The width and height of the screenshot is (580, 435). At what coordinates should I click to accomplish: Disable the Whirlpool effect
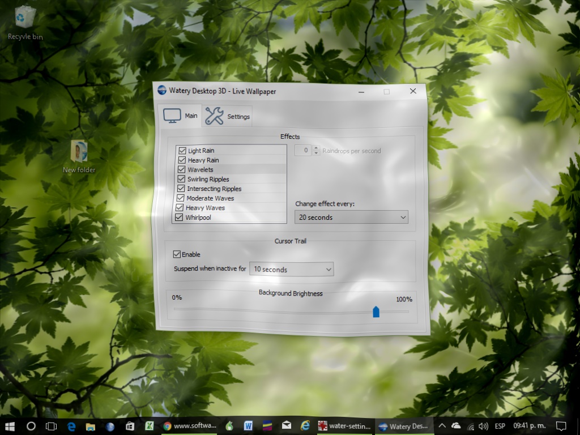[179, 217]
